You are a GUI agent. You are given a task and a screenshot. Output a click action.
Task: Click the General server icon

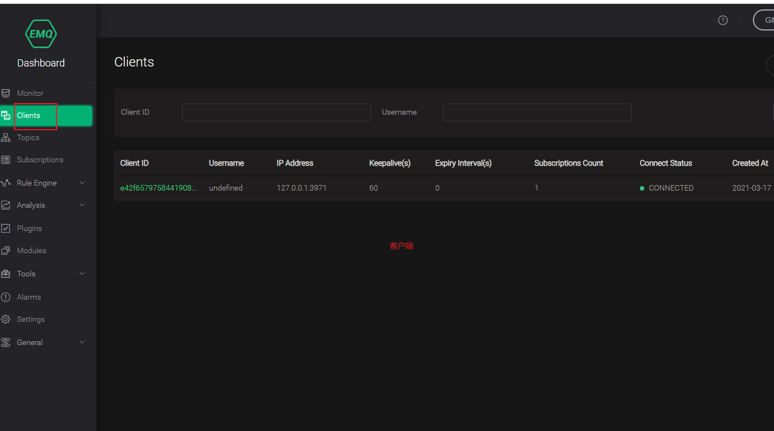pyautogui.click(x=6, y=342)
